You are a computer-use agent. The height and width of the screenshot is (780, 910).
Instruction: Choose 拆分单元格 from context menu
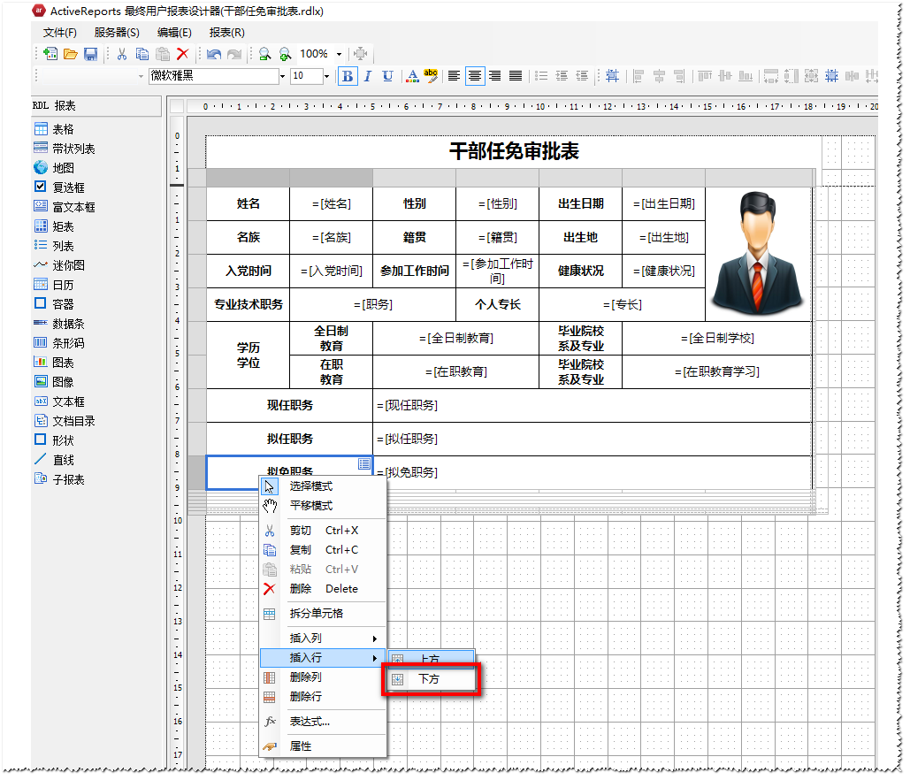[323, 614]
